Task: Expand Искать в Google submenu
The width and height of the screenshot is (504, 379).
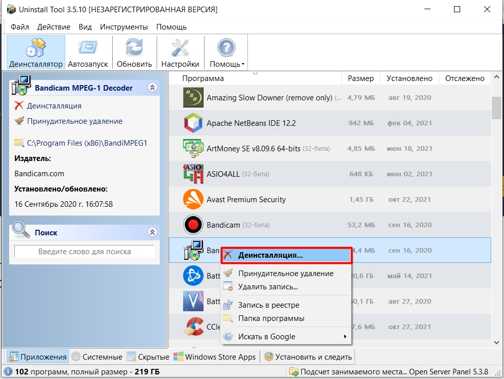Action: [286, 336]
